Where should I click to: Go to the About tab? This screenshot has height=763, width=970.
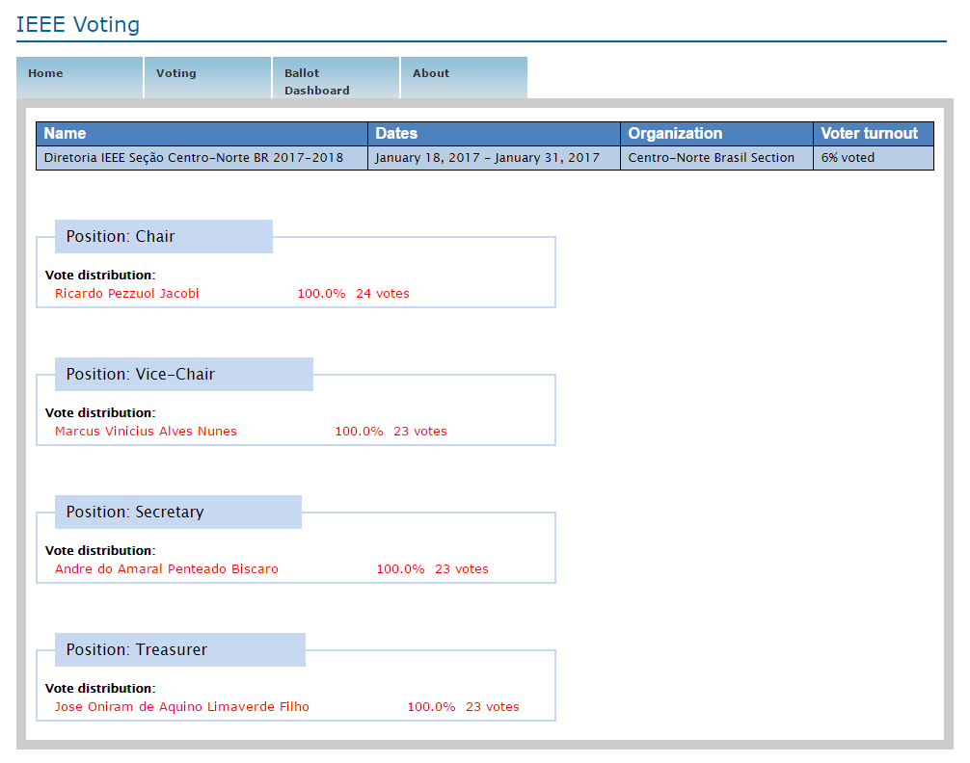point(431,73)
